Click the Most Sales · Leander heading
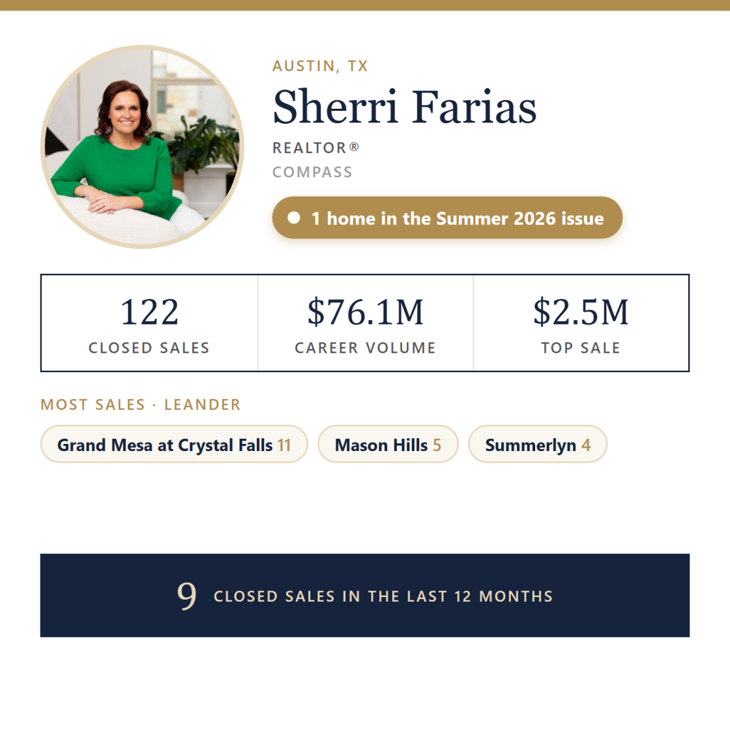730x730 pixels. click(x=141, y=405)
